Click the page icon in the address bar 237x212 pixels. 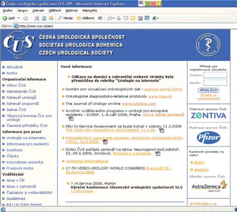16,26
